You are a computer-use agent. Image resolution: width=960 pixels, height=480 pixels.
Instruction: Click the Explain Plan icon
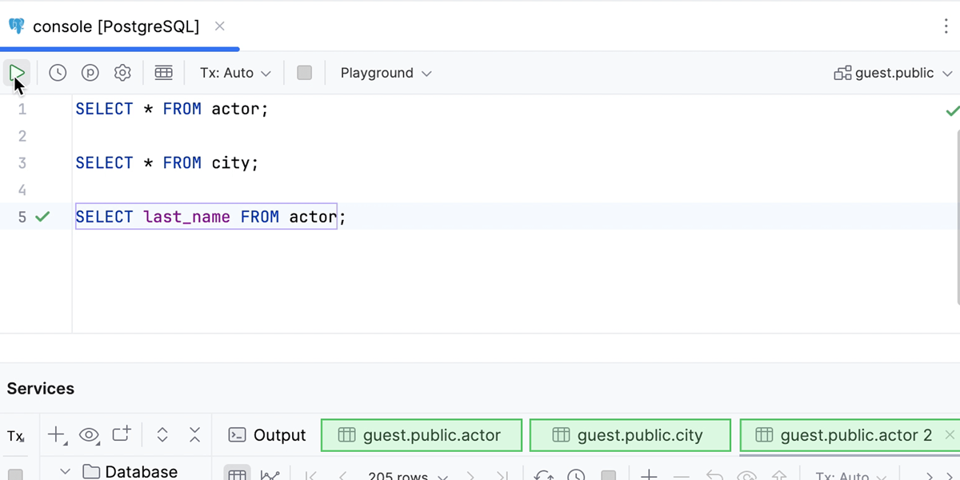click(90, 73)
